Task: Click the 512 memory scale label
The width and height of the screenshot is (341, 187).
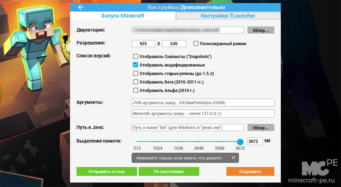Action: [x=137, y=148]
